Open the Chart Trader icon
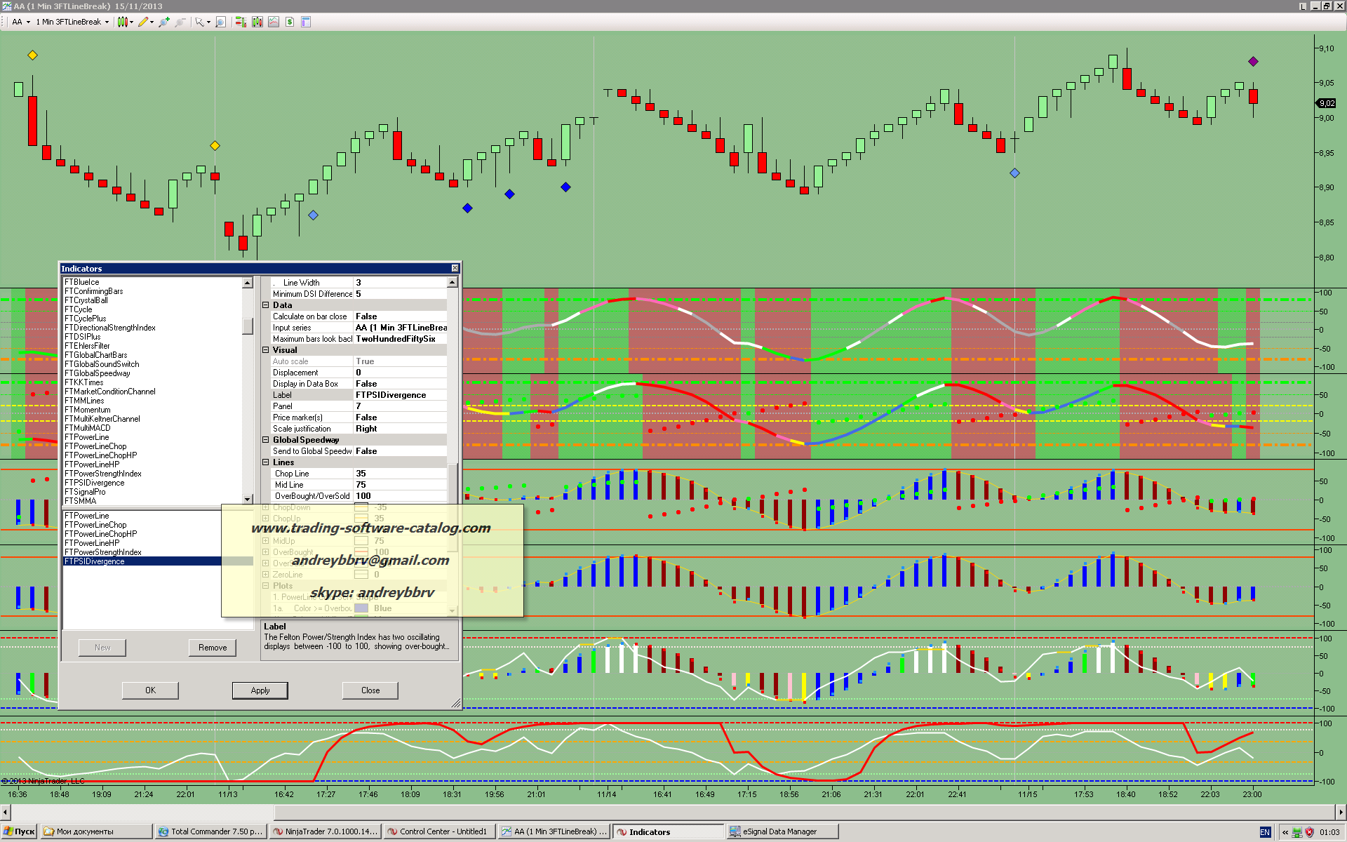This screenshot has height=842, width=1347. click(x=241, y=22)
